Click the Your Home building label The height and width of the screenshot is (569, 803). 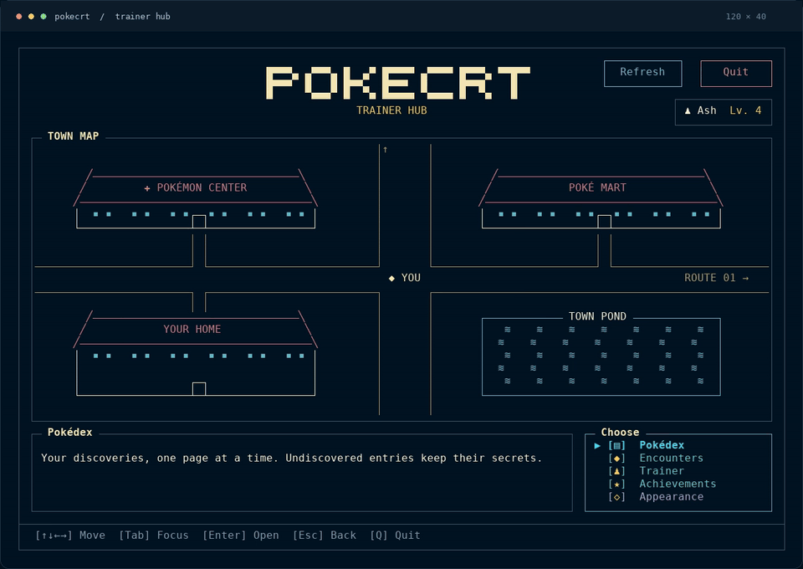pyautogui.click(x=192, y=329)
